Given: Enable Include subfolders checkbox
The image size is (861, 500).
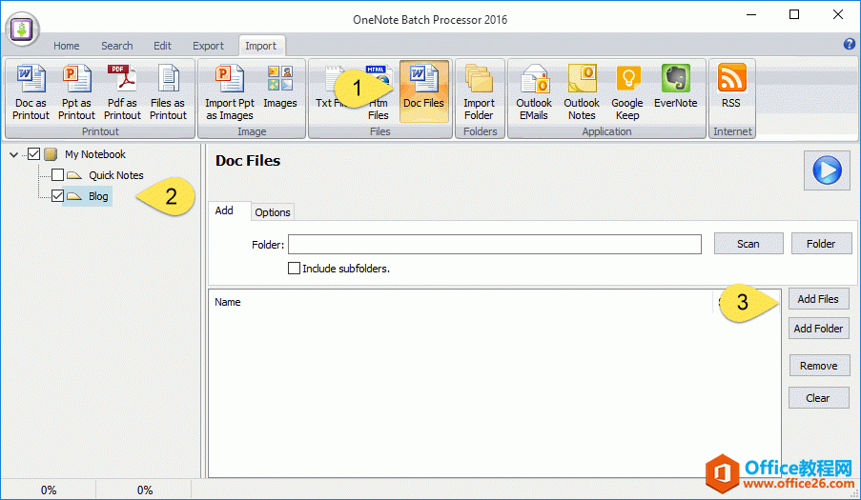Looking at the screenshot, I should tap(295, 269).
